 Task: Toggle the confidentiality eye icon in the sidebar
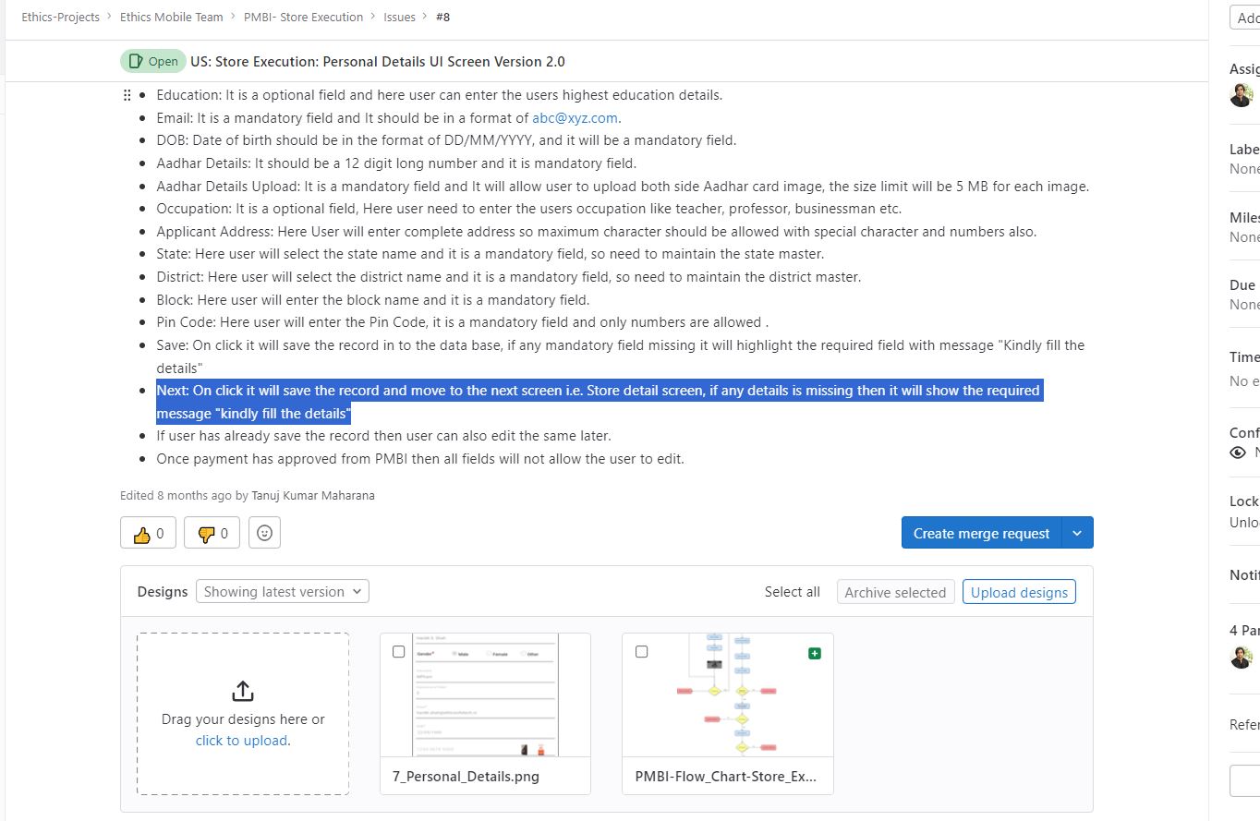1238,453
